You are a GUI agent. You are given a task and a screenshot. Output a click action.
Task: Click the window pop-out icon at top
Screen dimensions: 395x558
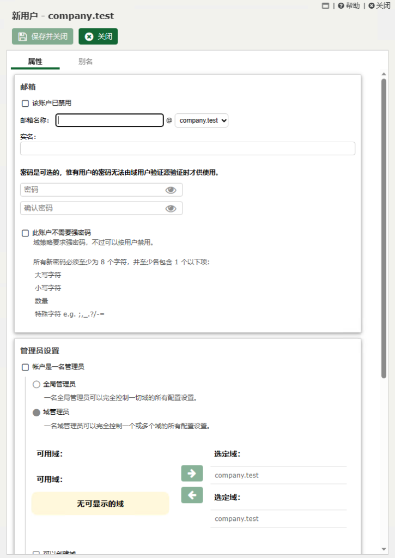pyautogui.click(x=325, y=6)
